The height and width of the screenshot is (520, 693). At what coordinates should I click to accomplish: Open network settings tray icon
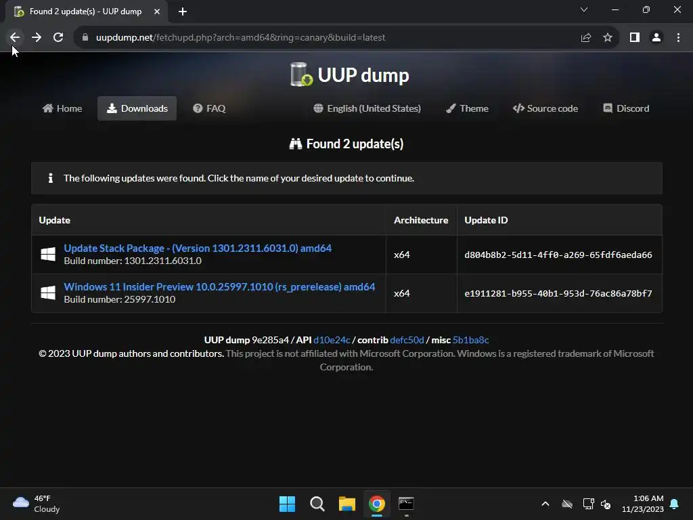588,504
